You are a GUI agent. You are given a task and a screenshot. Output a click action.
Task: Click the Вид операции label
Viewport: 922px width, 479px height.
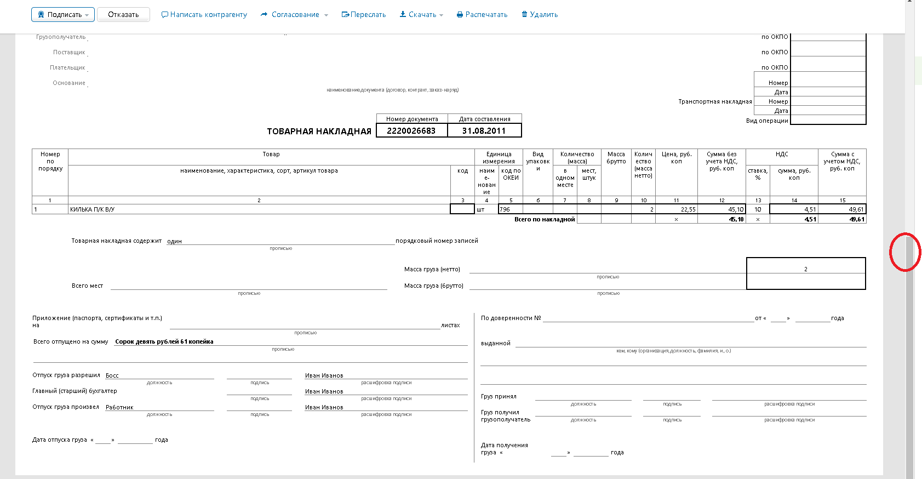tap(767, 121)
